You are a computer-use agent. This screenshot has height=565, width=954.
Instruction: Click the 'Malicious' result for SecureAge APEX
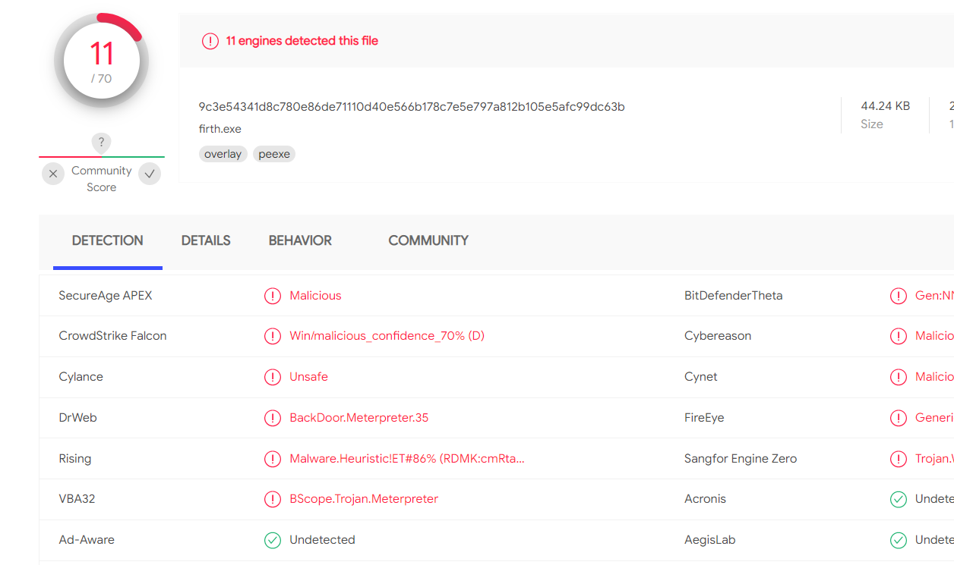315,296
